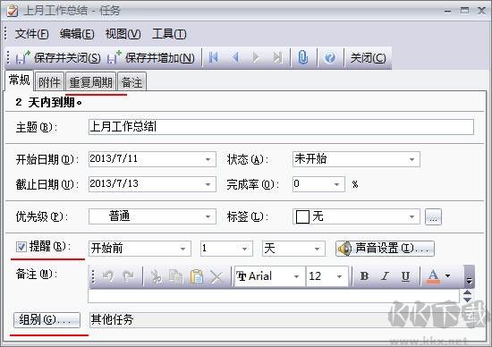Toggle bold formatting
This screenshot has width=492, height=347.
[364, 276]
